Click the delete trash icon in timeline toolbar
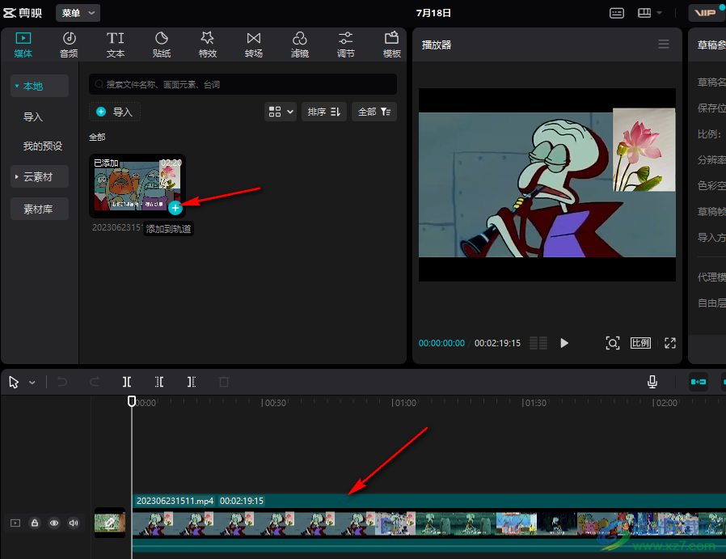Image resolution: width=726 pixels, height=559 pixels. pos(224,382)
